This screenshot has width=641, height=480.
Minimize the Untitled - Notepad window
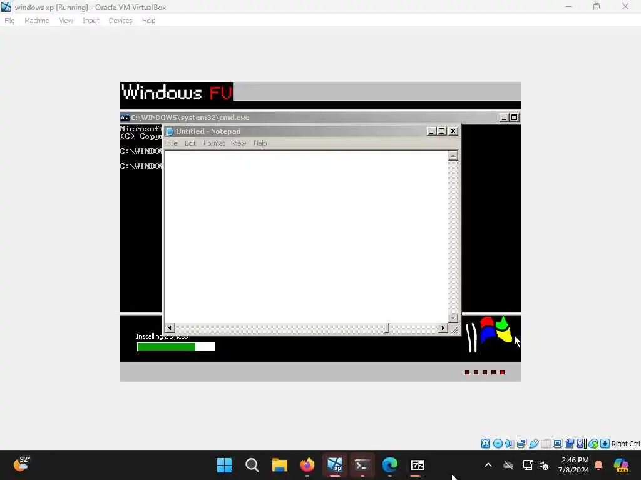431,131
